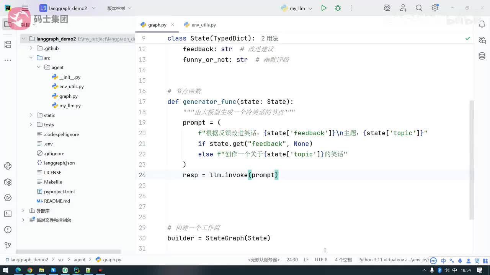This screenshot has height=275, width=490.
Task: Open the 版本控制 dropdown
Action: click(119, 8)
